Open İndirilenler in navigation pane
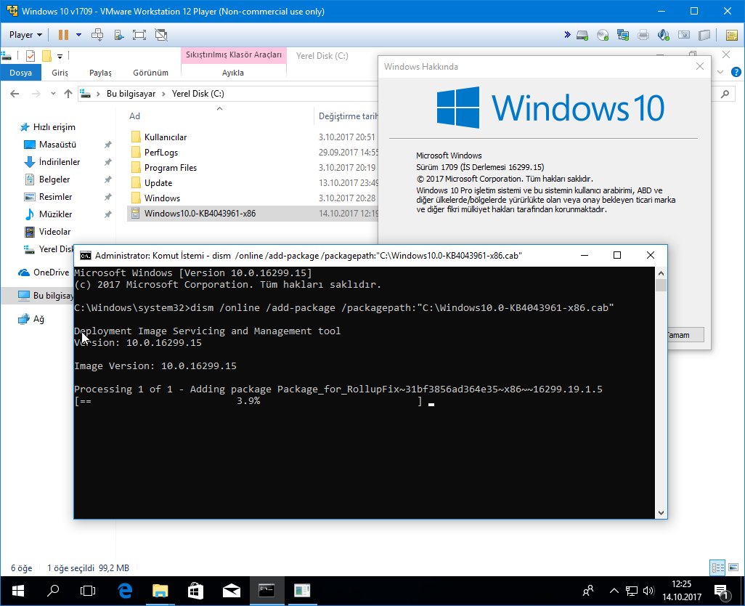Viewport: 745px width, 606px height. 60,162
